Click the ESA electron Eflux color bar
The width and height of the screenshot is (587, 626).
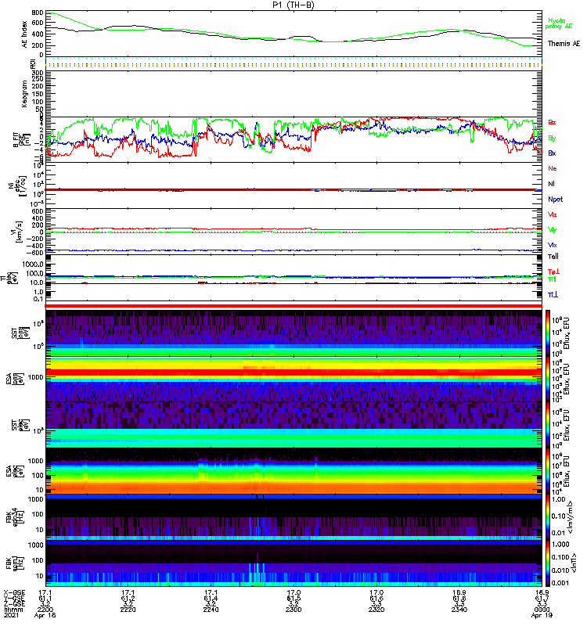pos(548,471)
